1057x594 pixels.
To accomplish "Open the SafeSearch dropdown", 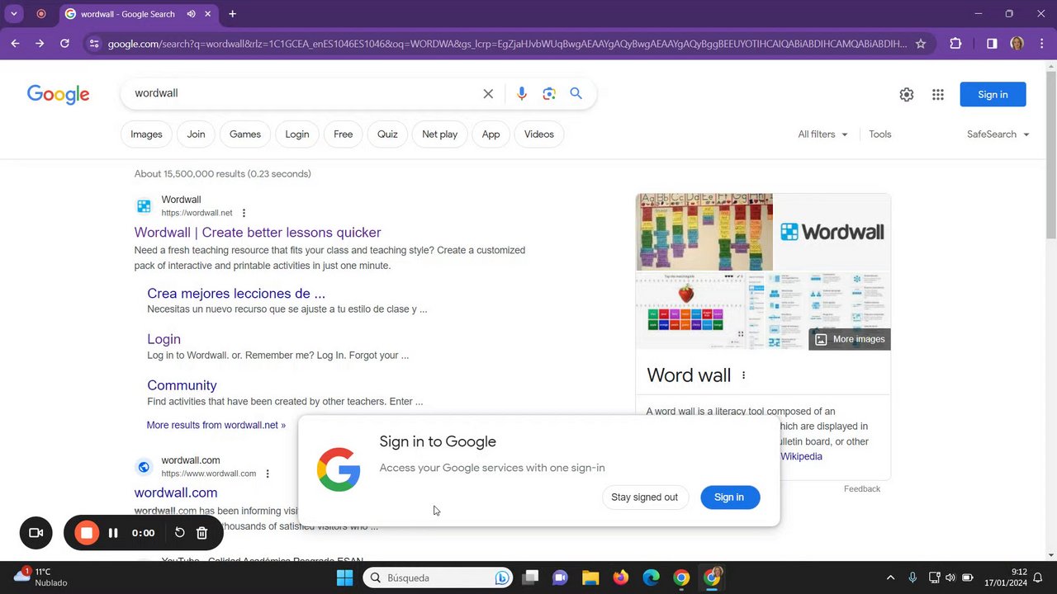I will pos(998,134).
